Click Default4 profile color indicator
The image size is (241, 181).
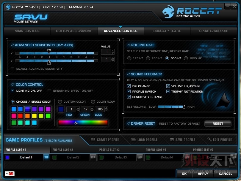[x=148, y=157]
